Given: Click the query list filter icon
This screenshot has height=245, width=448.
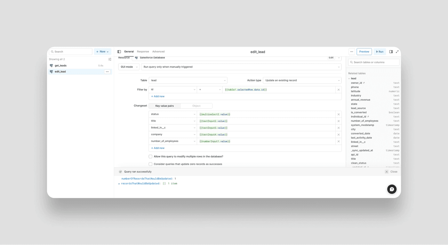Looking at the screenshot, I should click(110, 59).
